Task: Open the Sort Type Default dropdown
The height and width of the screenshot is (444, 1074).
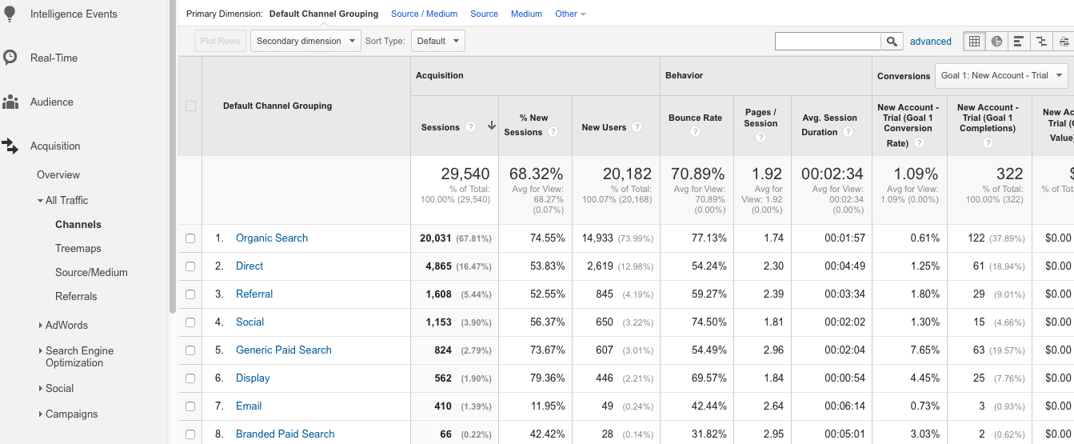Action: [x=437, y=41]
